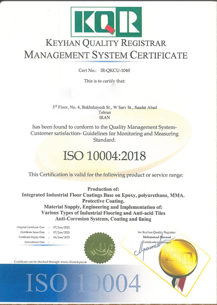Click the signatory name 'Mohammad Masoud'
217x305 pixels.
pos(157,237)
